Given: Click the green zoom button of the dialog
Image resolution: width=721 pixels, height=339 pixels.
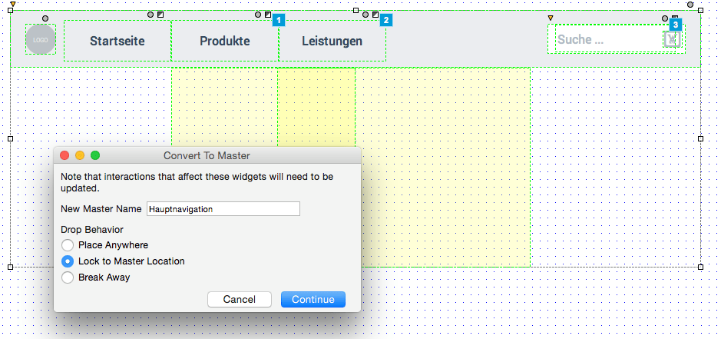Looking at the screenshot, I should pos(95,155).
